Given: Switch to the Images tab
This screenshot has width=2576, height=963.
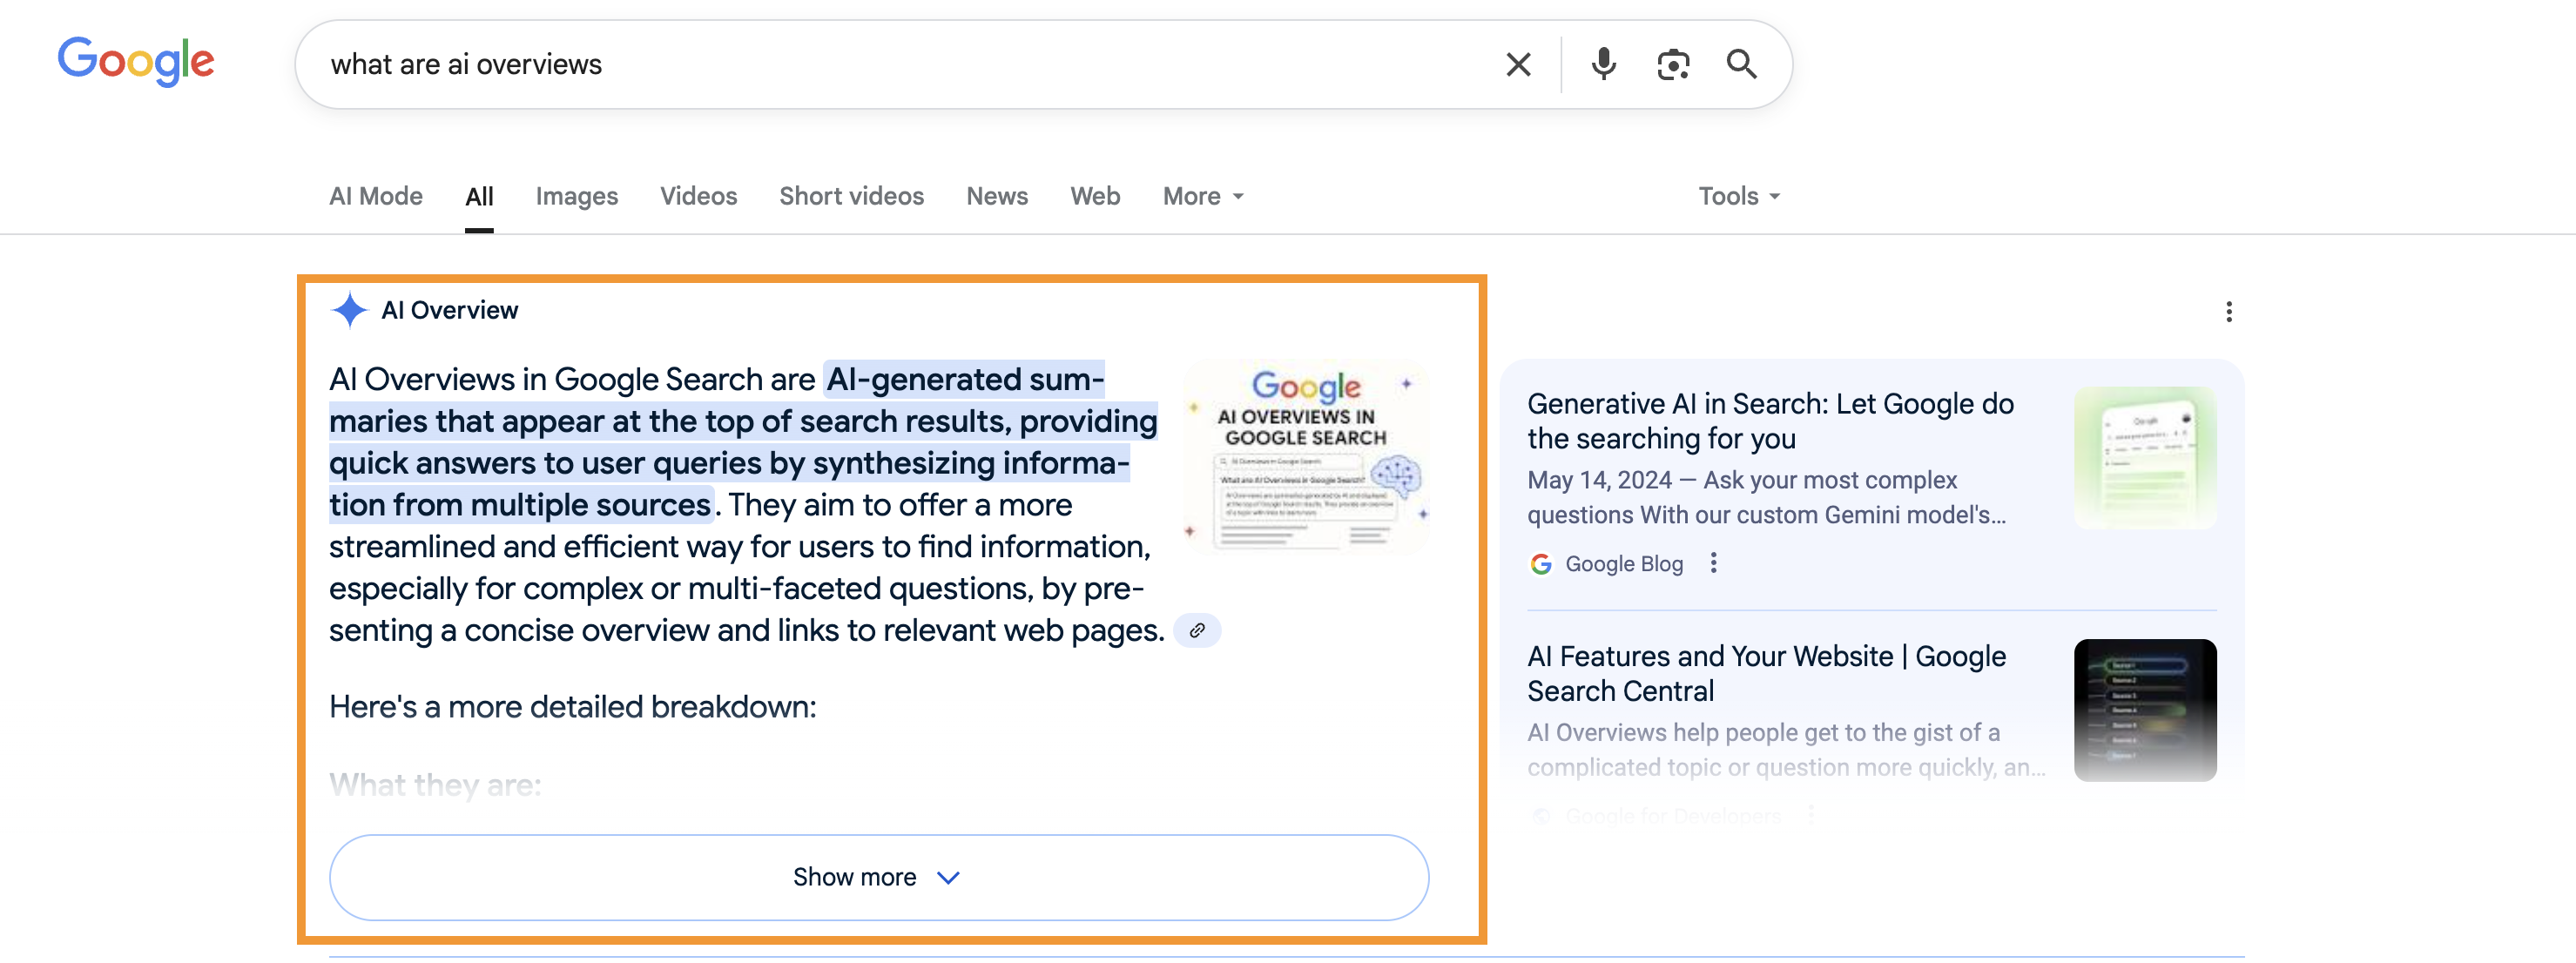Looking at the screenshot, I should [x=576, y=196].
